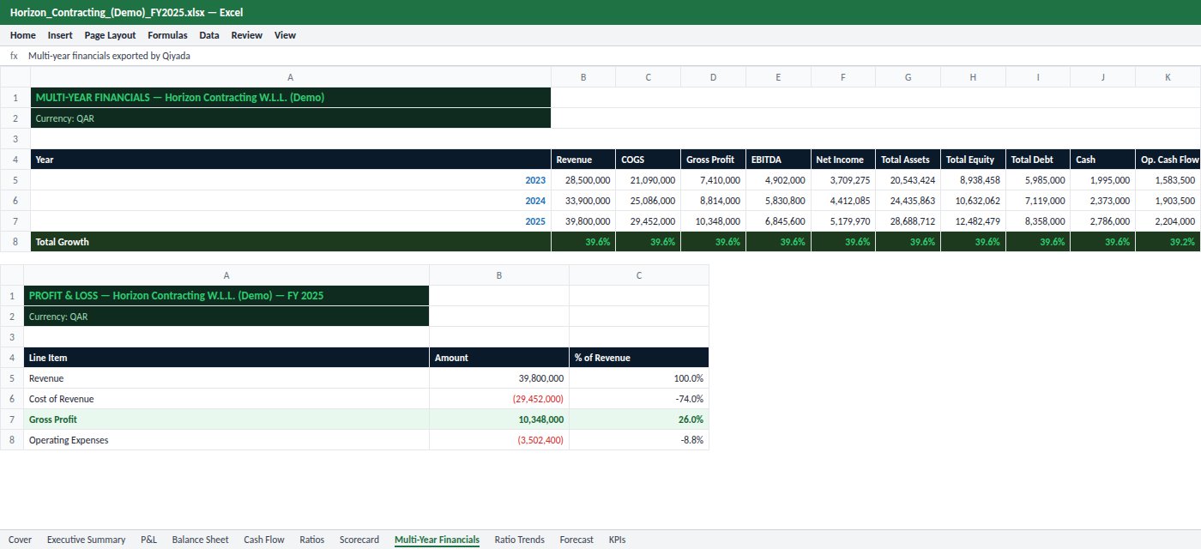Screen dimensions: 1201x549
Task: Click the 2023 year cell
Action: [291, 180]
